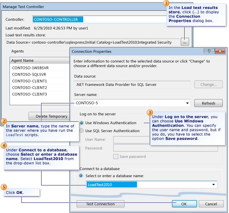Click Refresh next to Server name
Screen dimensions: 229x213
click(209, 103)
